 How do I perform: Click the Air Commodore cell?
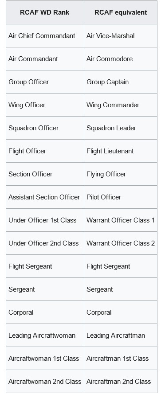121,59
